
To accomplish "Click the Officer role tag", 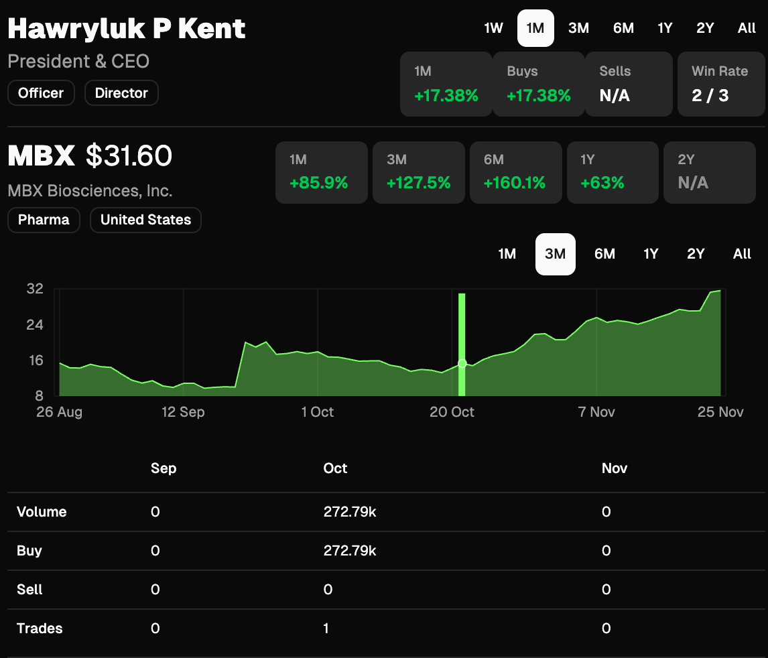I will [41, 93].
